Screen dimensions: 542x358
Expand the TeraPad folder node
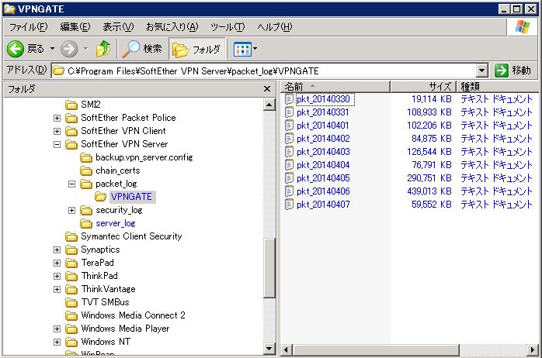57,263
